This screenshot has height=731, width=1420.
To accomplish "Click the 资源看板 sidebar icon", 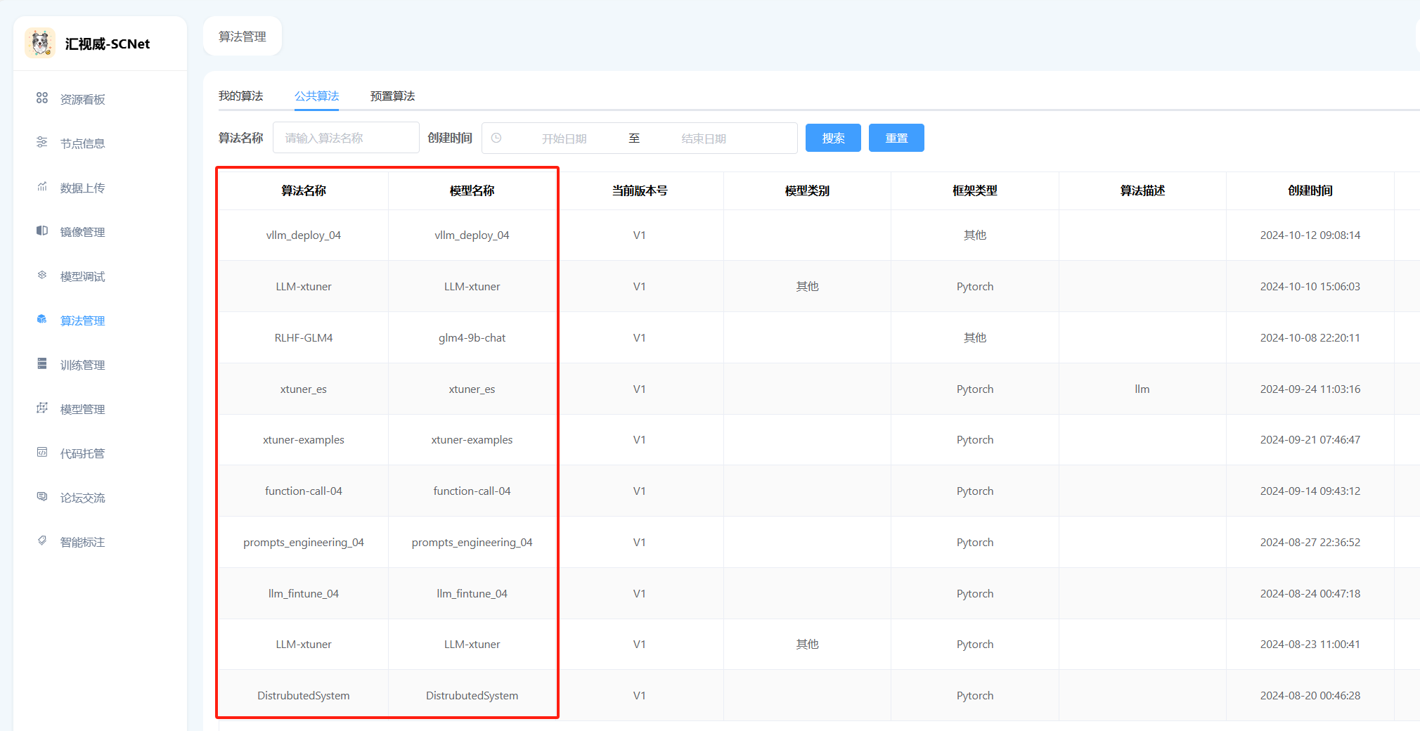I will pyautogui.click(x=42, y=98).
